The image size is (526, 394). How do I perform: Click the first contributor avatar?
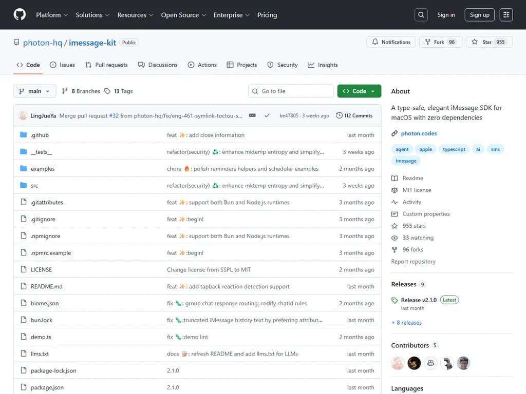coord(398,363)
